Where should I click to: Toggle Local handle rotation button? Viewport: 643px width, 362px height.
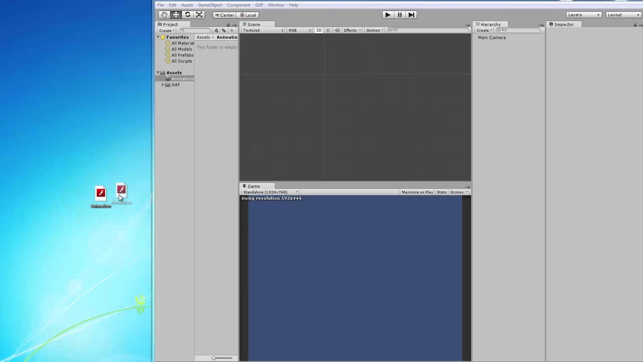pos(248,15)
